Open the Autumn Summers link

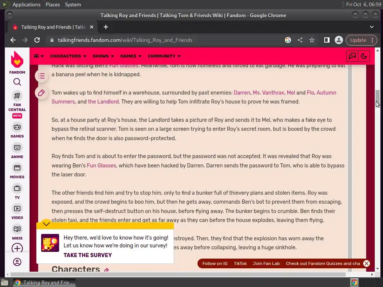click(x=194, y=97)
